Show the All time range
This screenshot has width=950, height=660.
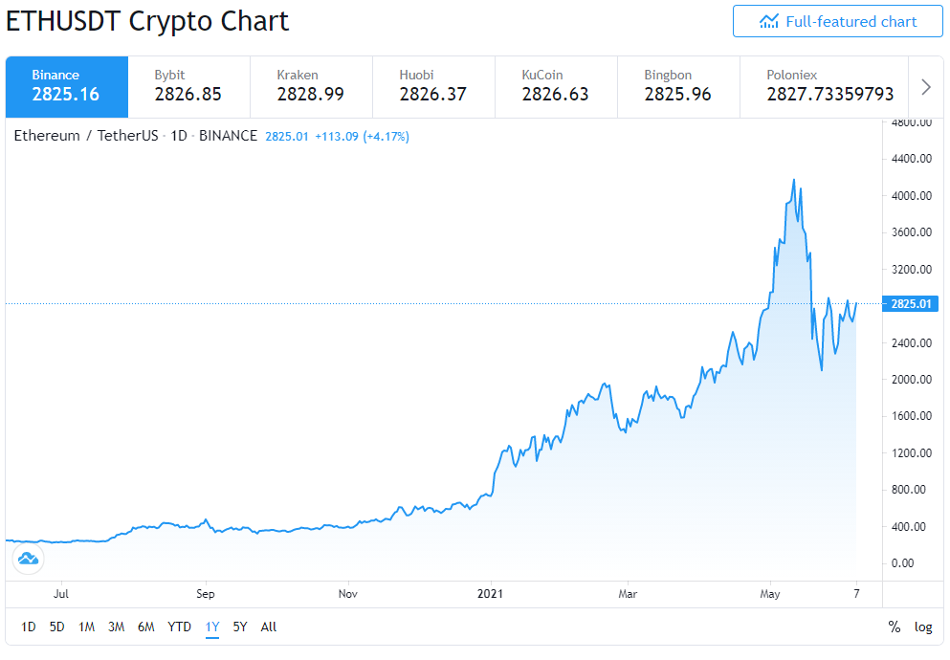269,627
